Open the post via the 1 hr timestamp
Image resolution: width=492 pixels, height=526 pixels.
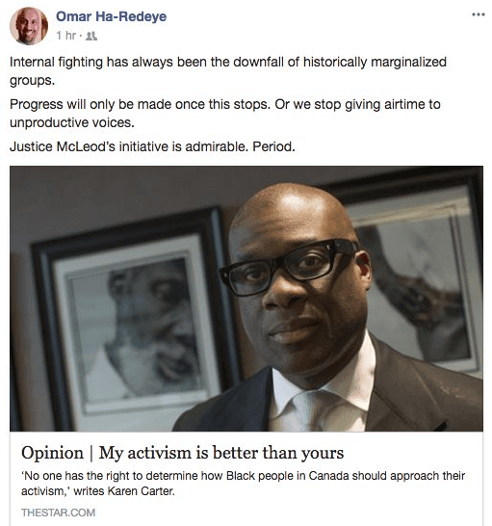pyautogui.click(x=66, y=36)
